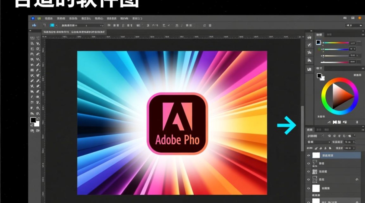This screenshot has height=203, width=365.
Task: Click the swap-colors icon beside the toolbox swatches
Action: click(x=38, y=119)
